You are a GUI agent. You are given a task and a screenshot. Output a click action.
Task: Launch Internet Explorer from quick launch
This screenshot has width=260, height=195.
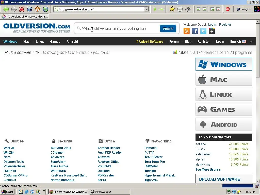(x=26, y=192)
